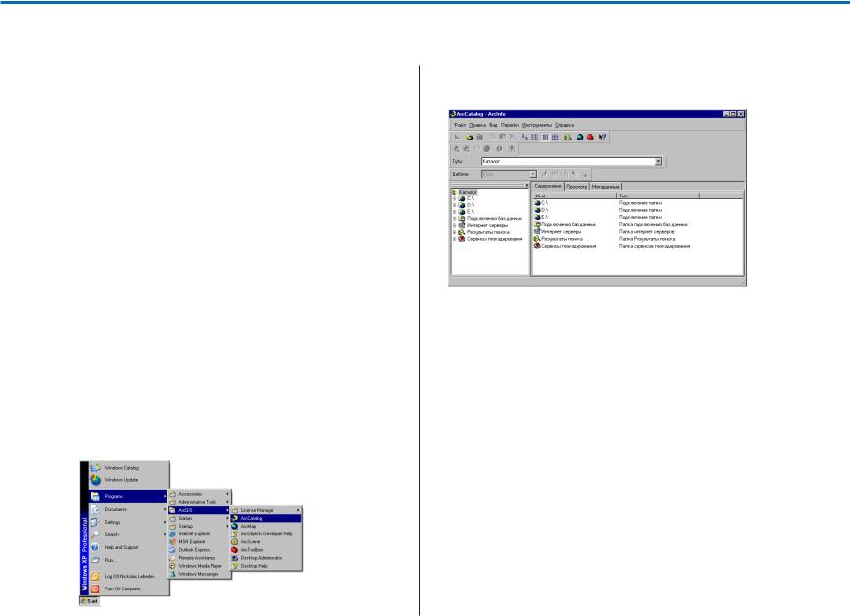850x616 pixels.
Task: Click Up One Level toolbar icon
Action: [x=457, y=137]
